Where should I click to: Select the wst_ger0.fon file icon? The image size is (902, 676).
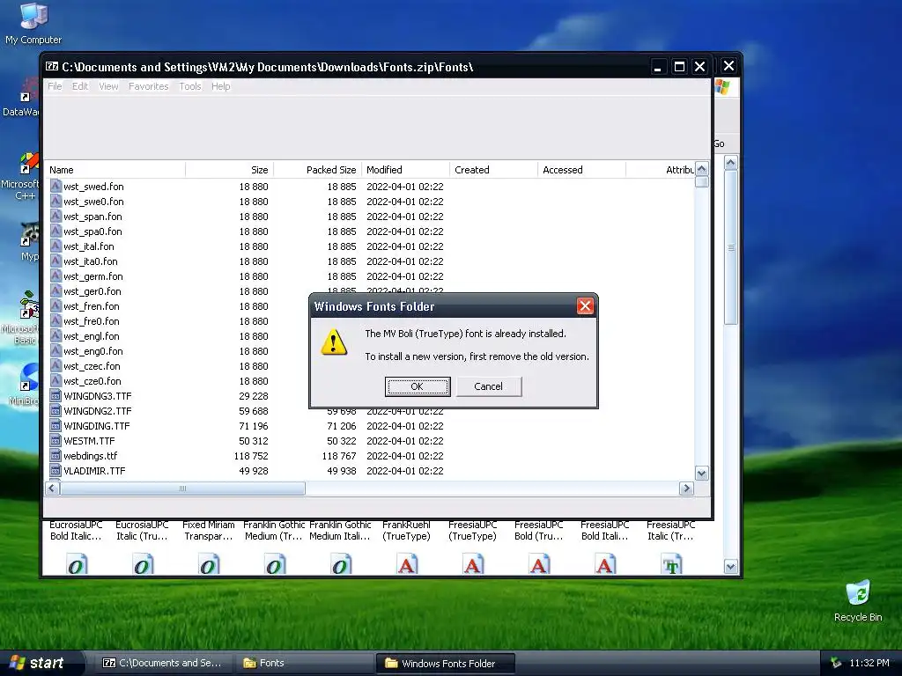pos(55,290)
